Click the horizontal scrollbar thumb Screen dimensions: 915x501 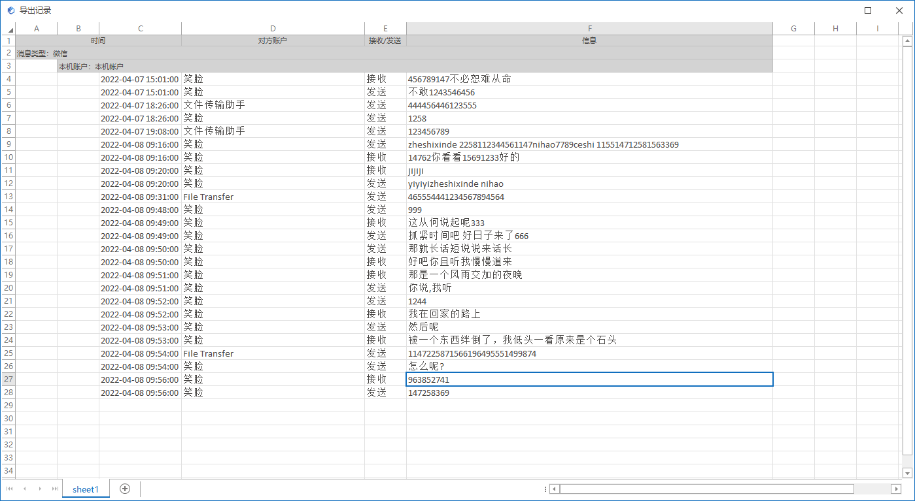click(706, 489)
